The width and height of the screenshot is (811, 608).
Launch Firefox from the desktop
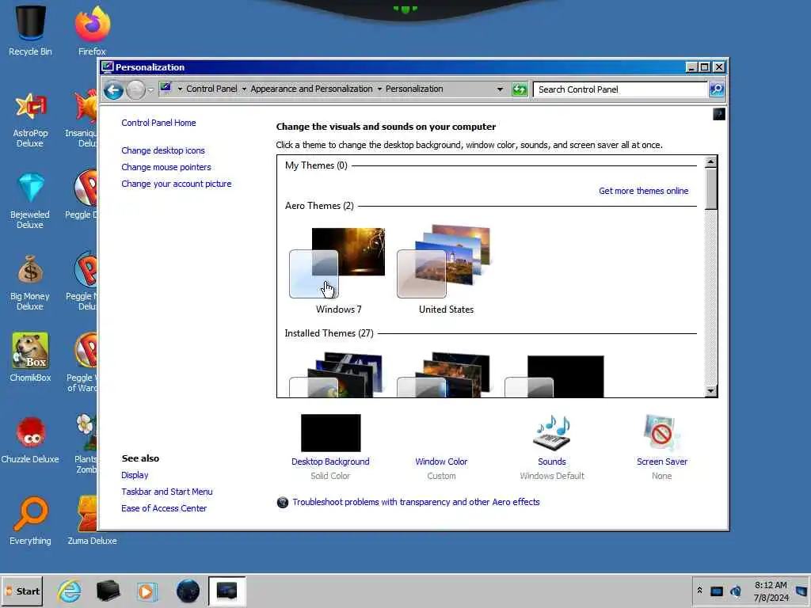click(x=92, y=30)
